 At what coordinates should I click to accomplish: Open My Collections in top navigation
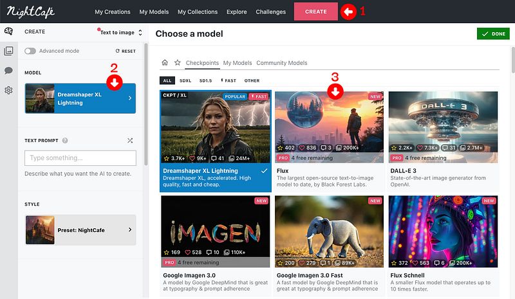click(198, 12)
